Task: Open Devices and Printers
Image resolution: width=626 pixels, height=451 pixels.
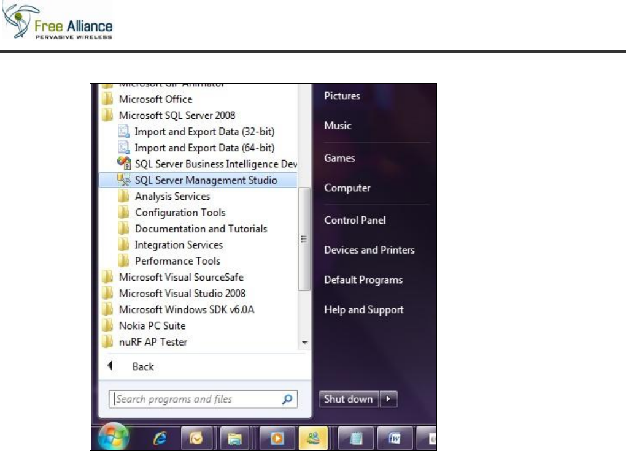Action: coord(369,250)
